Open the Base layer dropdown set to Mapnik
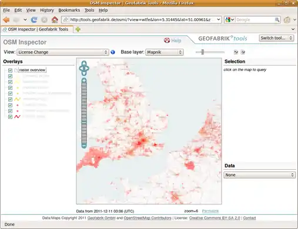 [x=165, y=52]
